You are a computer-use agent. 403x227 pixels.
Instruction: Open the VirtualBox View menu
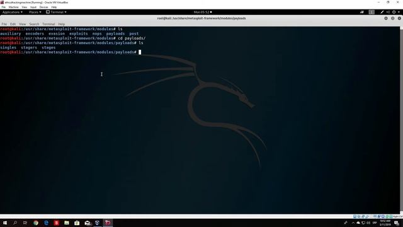point(25,7)
